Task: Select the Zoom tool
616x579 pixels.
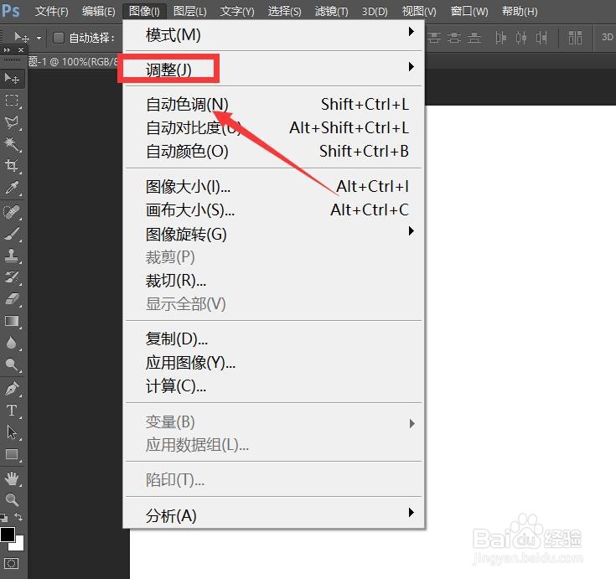Action: (12, 499)
